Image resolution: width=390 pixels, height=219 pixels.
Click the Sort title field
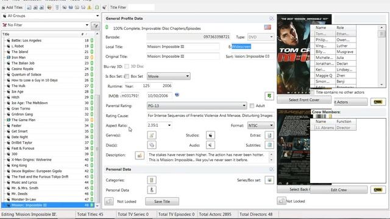pyautogui.click(x=253, y=57)
